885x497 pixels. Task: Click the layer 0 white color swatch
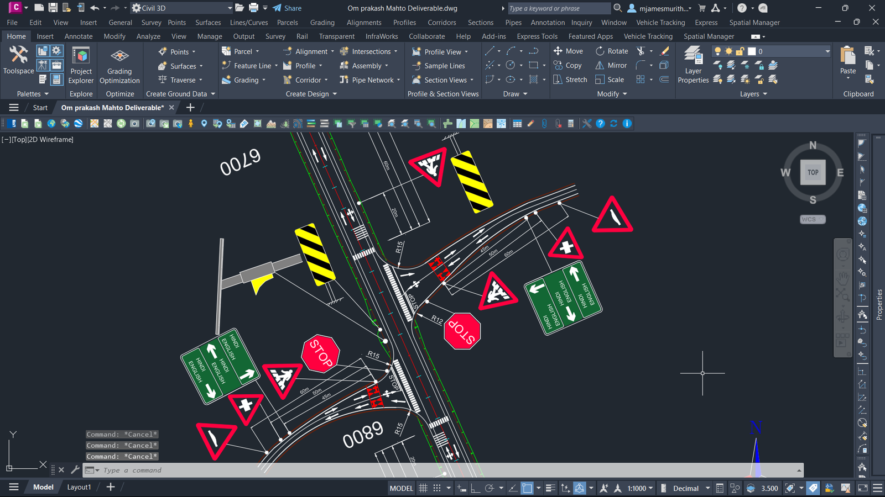tap(752, 51)
